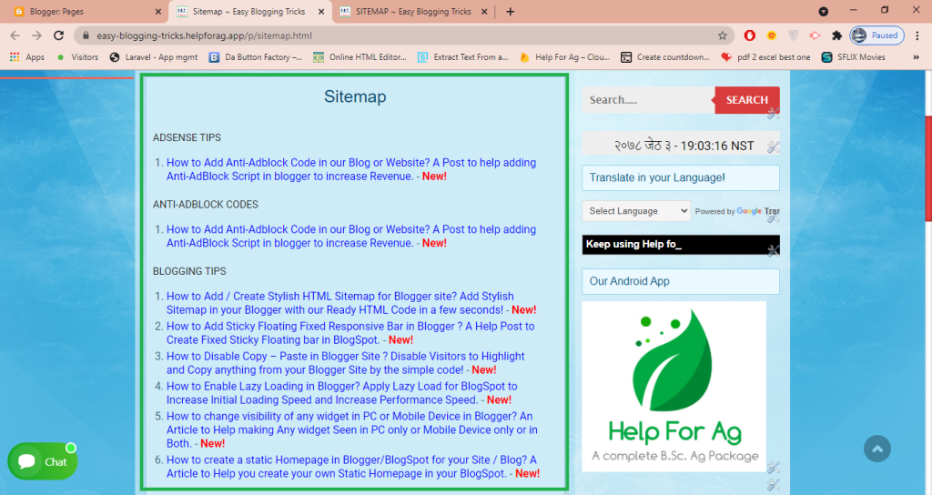Show more bookmarks with chevron
The height and width of the screenshot is (495, 932).
pyautogui.click(x=916, y=57)
